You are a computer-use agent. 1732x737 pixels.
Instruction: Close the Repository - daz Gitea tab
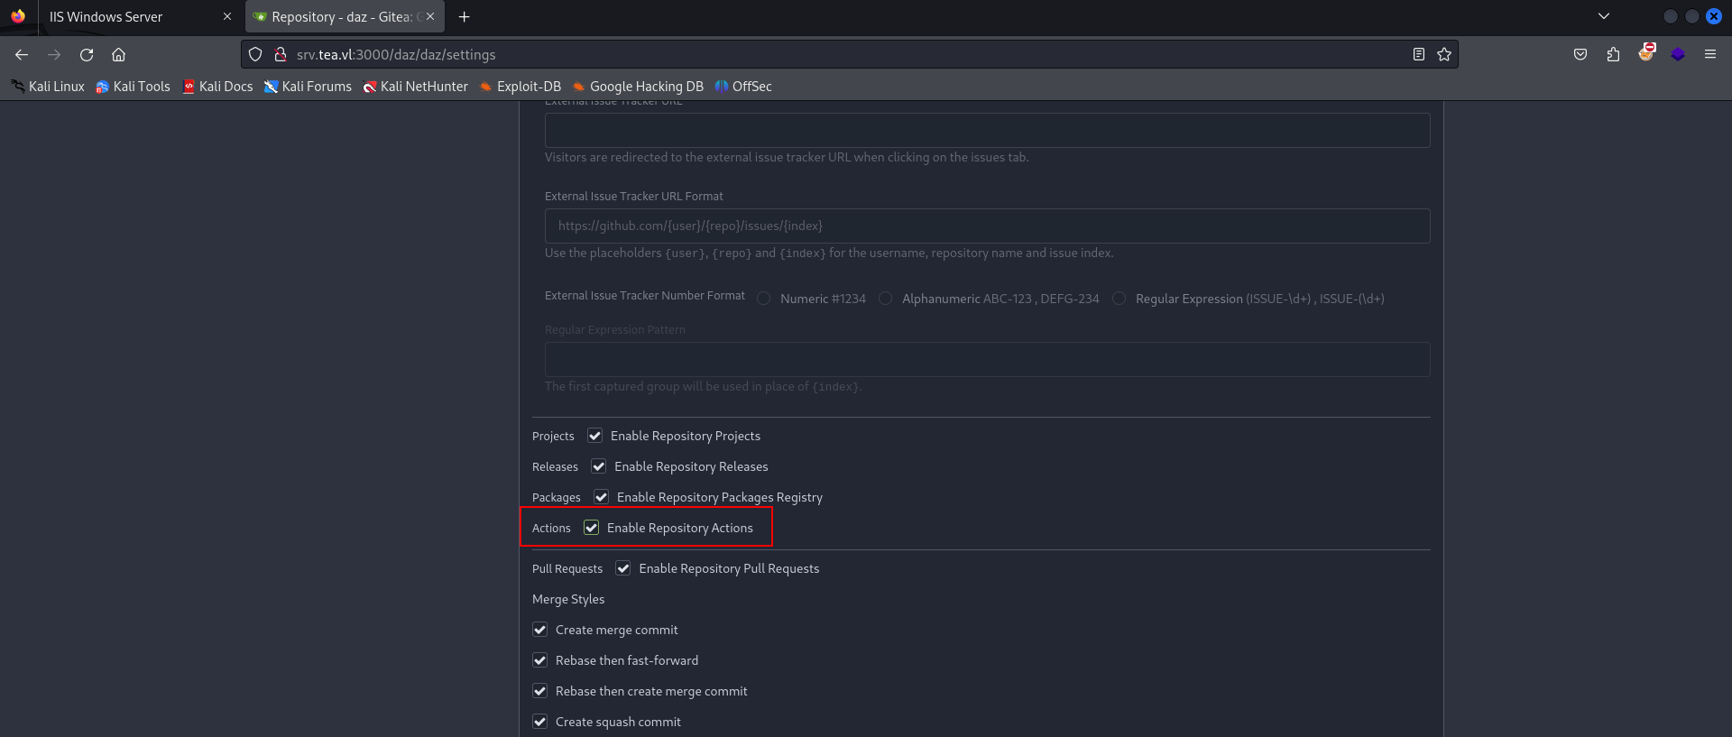pyautogui.click(x=430, y=16)
